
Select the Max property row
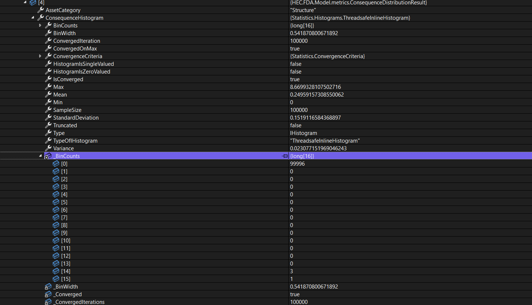coord(58,87)
